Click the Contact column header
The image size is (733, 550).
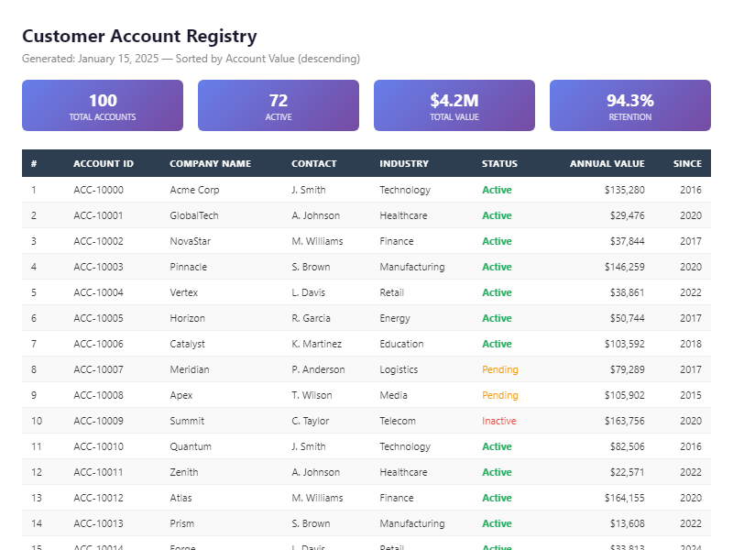[x=313, y=164]
